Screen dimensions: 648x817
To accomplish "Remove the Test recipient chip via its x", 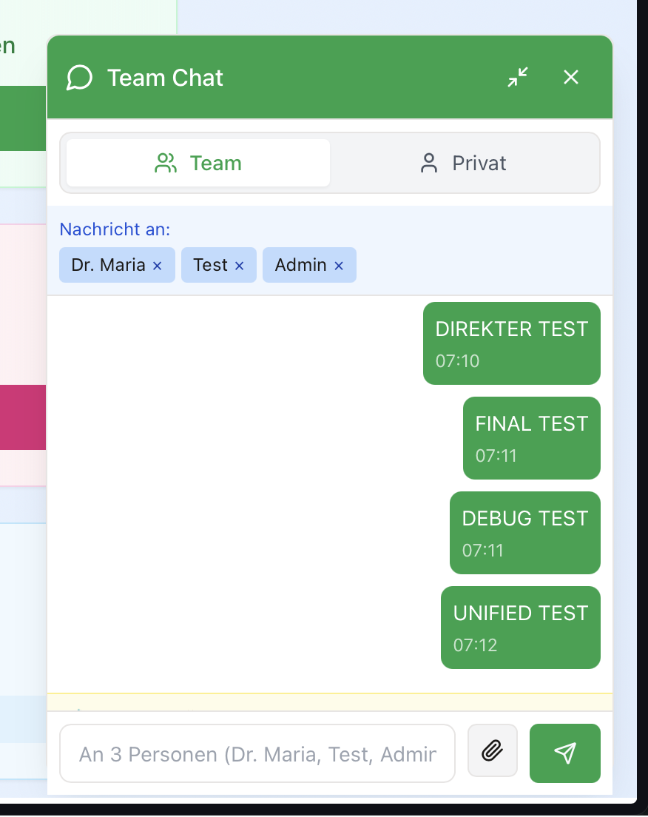I will [239, 266].
